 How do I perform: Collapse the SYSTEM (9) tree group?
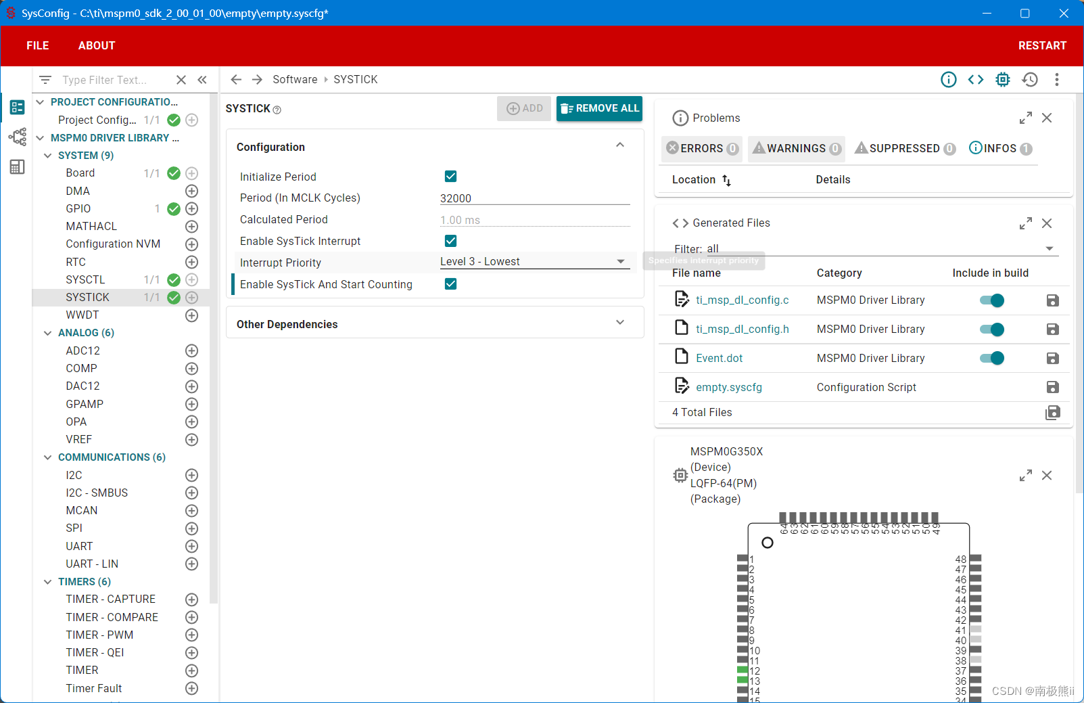[x=47, y=156]
